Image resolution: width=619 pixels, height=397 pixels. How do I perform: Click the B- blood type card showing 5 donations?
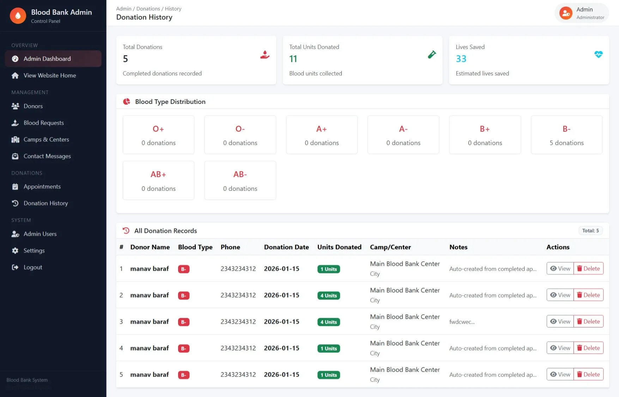coord(566,135)
